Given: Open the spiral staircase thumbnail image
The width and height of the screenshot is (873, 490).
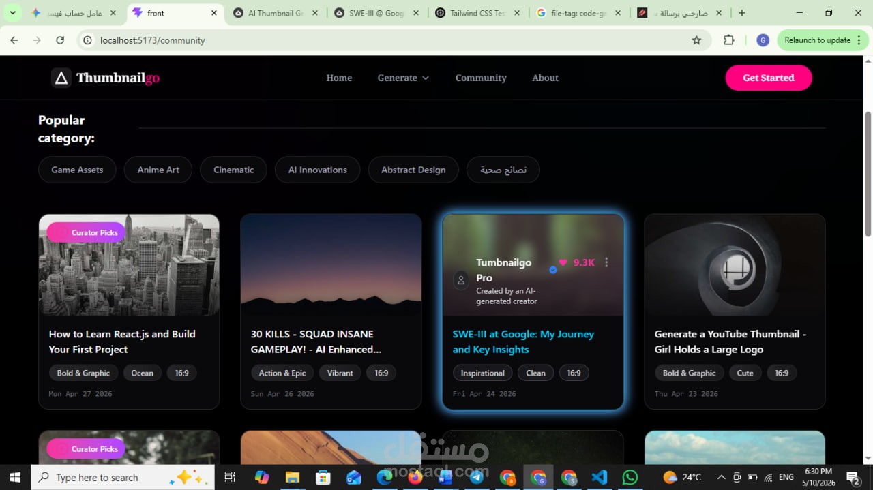Looking at the screenshot, I should (x=735, y=265).
